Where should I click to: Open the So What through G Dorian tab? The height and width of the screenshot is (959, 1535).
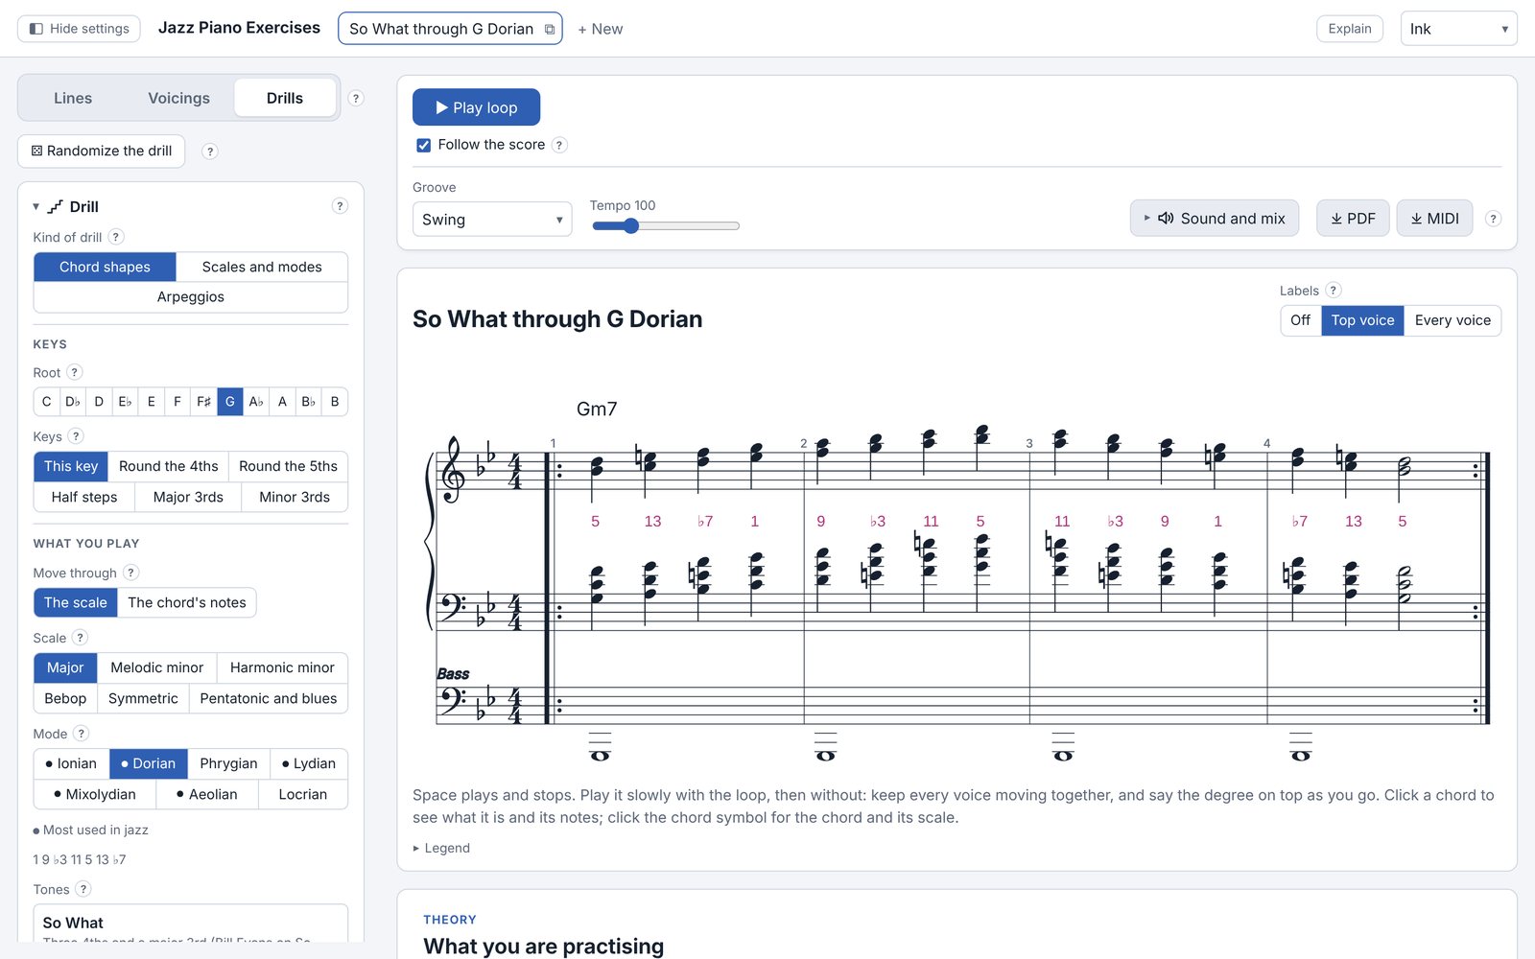[x=441, y=29]
